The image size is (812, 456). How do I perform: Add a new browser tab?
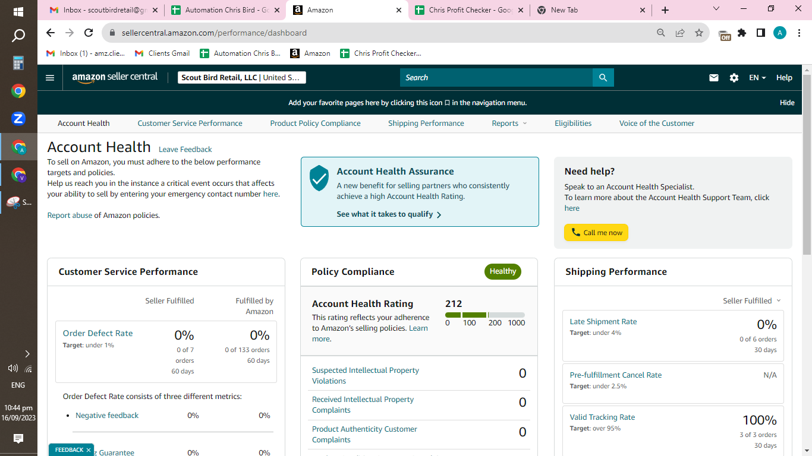[665, 10]
